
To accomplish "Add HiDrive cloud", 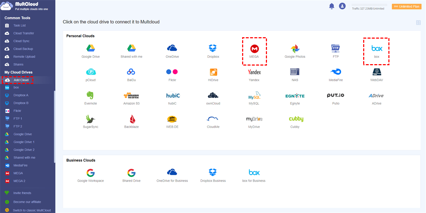I will (x=213, y=75).
